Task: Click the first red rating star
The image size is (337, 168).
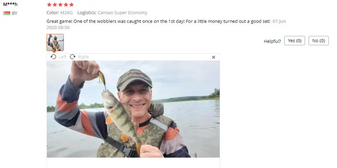Action: 49,5
